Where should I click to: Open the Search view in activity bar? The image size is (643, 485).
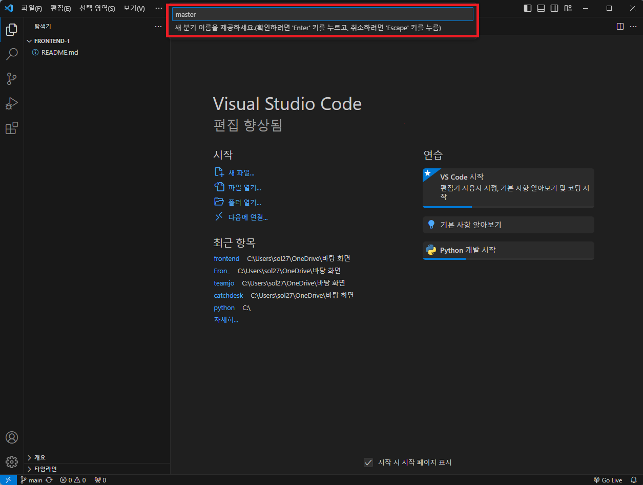[12, 54]
